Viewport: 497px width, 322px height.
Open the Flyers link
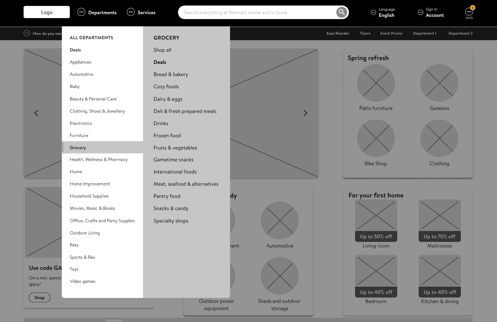coord(365,33)
